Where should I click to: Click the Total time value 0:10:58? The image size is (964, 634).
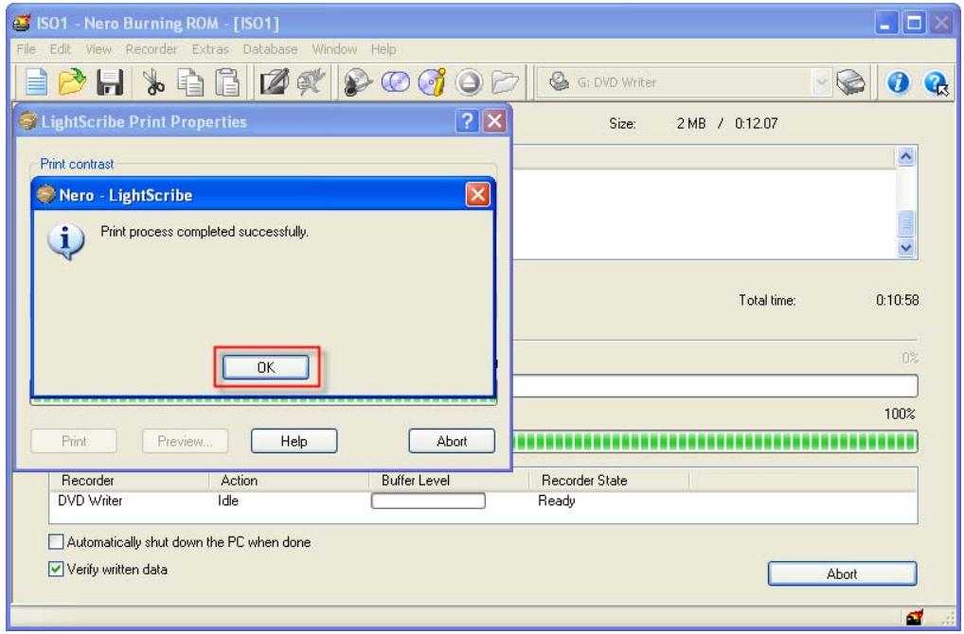(x=897, y=300)
